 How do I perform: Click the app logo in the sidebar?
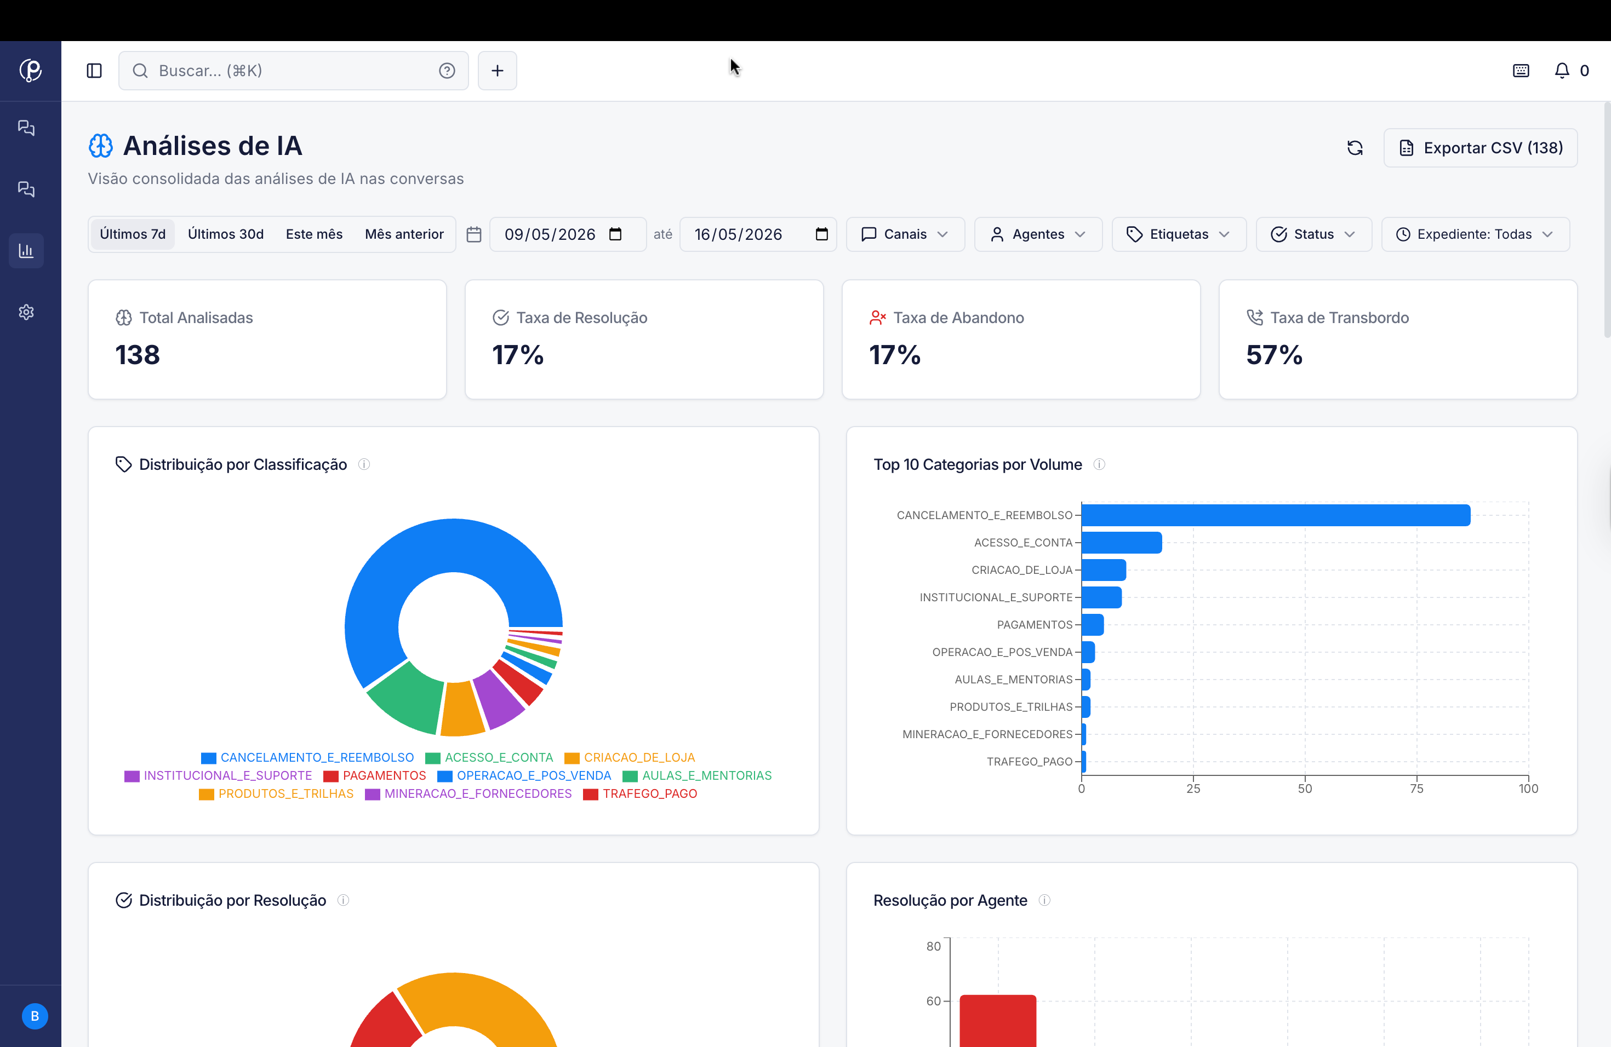31,70
